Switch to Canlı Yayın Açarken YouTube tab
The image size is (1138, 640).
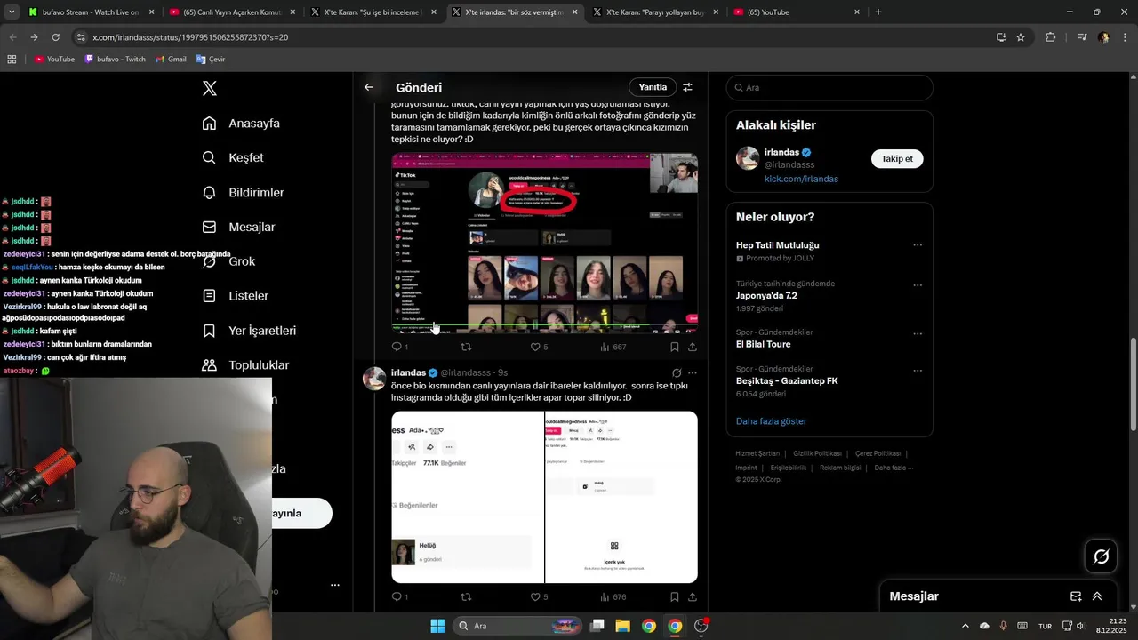231,12
